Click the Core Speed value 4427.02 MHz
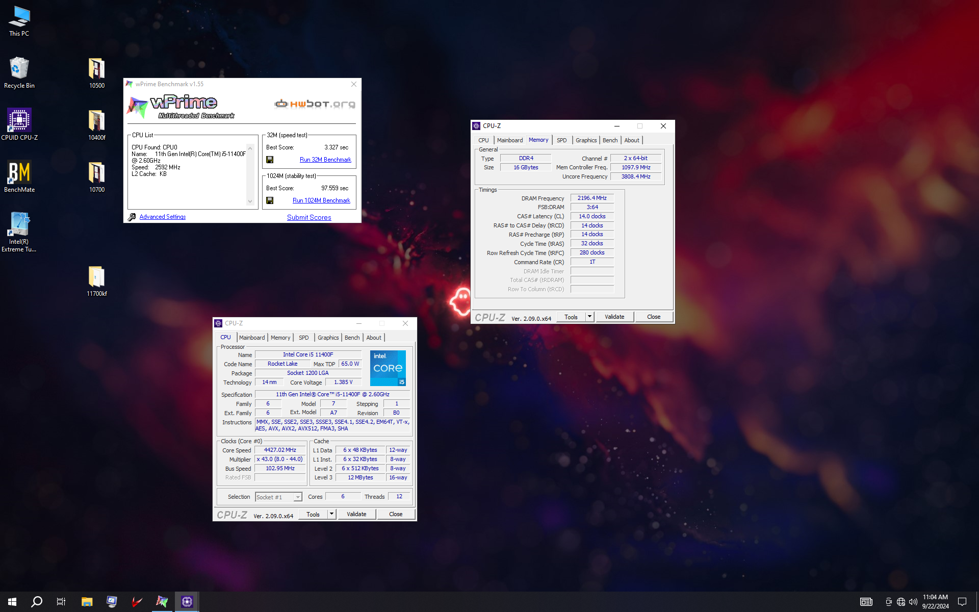The width and height of the screenshot is (979, 612). [280, 450]
